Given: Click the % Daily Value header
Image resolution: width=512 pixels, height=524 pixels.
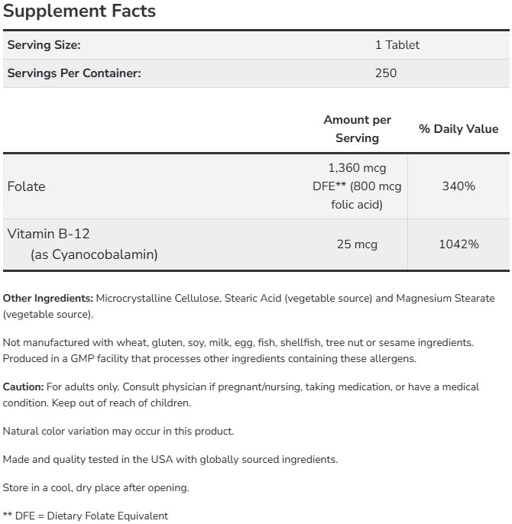Looking at the screenshot, I should [x=459, y=129].
